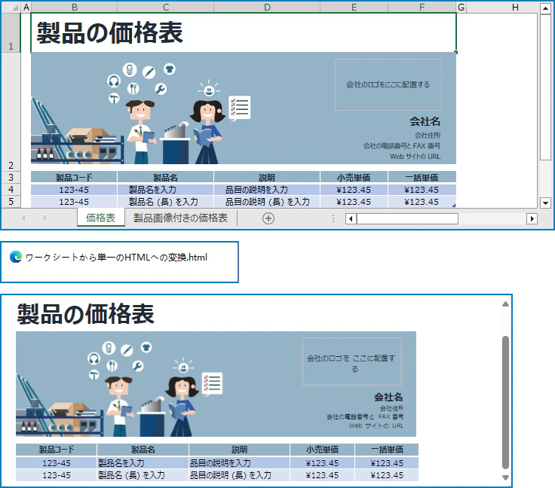
Task: Click the horizontal scrollbar left arrow
Action: pyautogui.click(x=351, y=218)
